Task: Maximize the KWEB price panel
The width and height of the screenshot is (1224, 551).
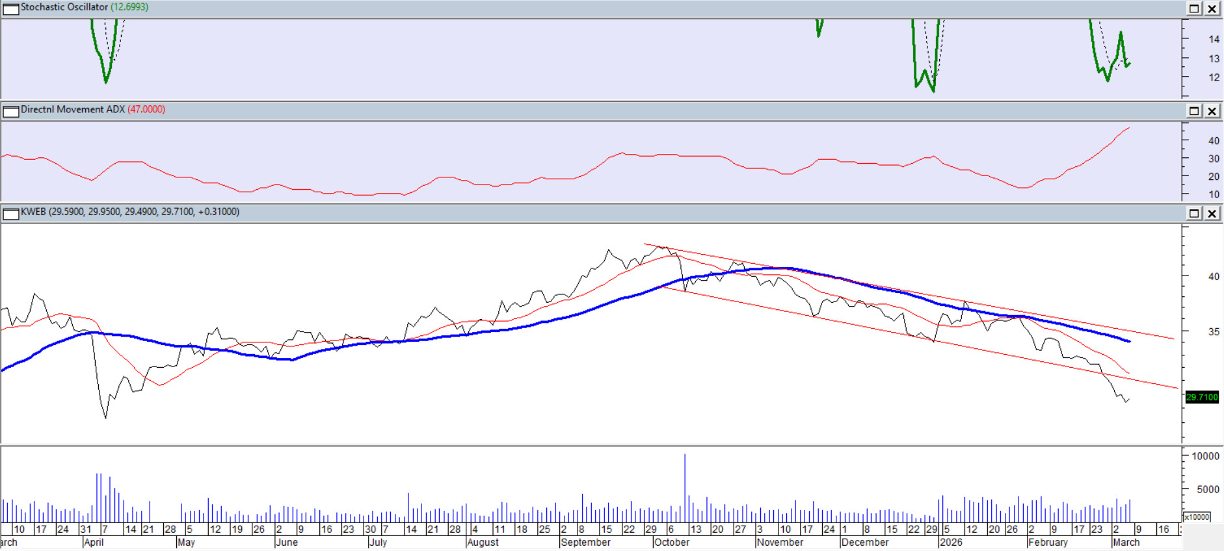Action: (1194, 214)
